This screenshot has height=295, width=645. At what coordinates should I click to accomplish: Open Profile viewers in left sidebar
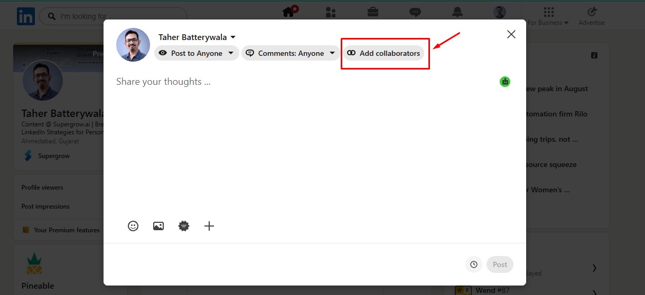tap(42, 188)
